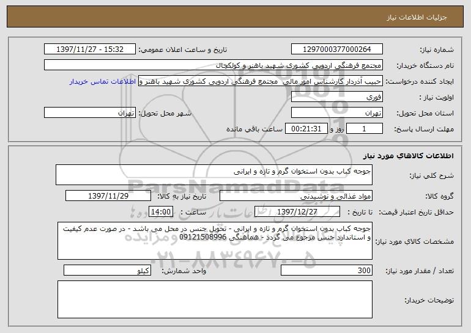Click the need date field 1397/11/29
Viewport: 471px width, 333px height.
pyautogui.click(x=108, y=196)
